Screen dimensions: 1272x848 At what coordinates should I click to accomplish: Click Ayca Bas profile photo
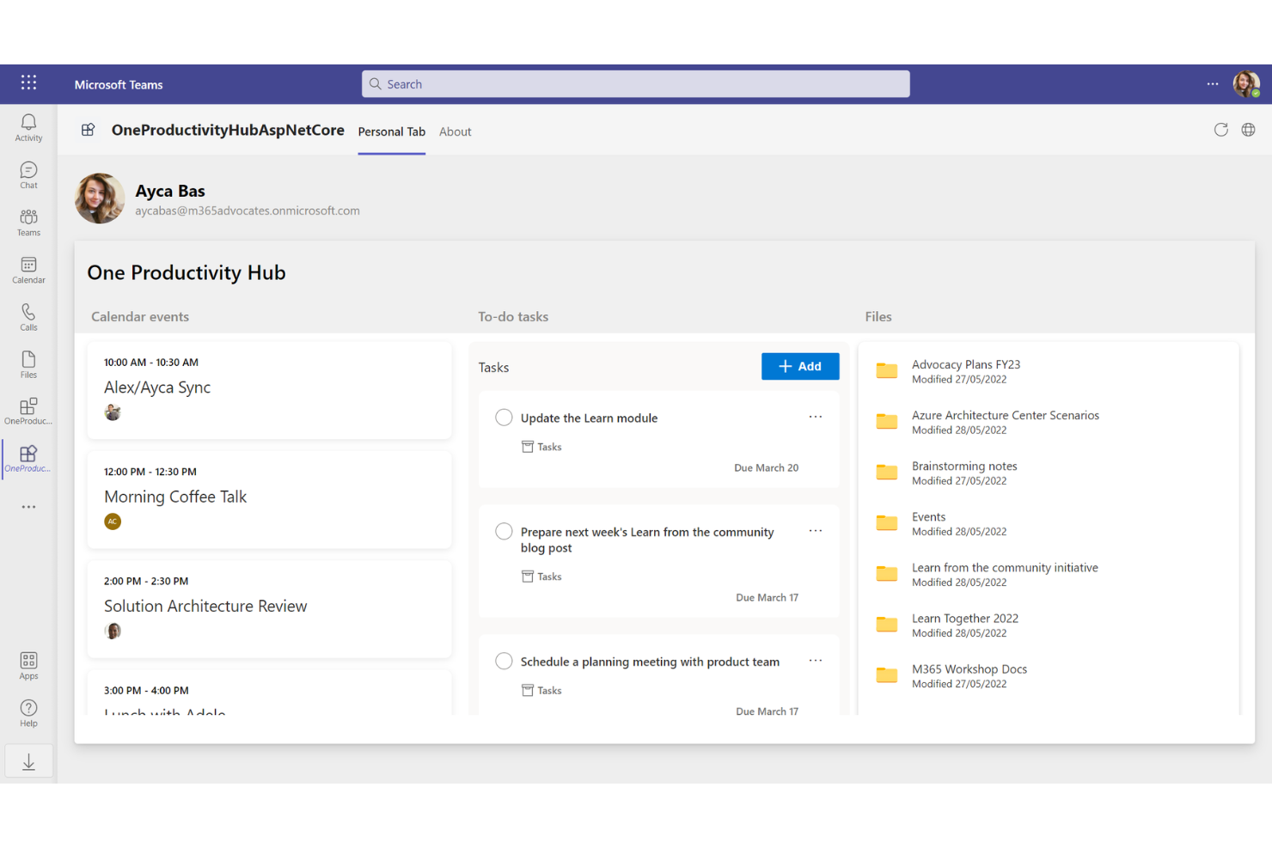click(100, 198)
